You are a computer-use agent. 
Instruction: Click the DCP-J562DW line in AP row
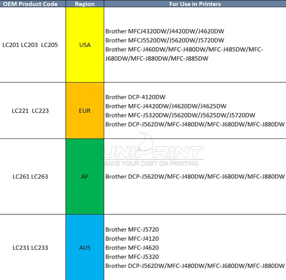coord(195,176)
